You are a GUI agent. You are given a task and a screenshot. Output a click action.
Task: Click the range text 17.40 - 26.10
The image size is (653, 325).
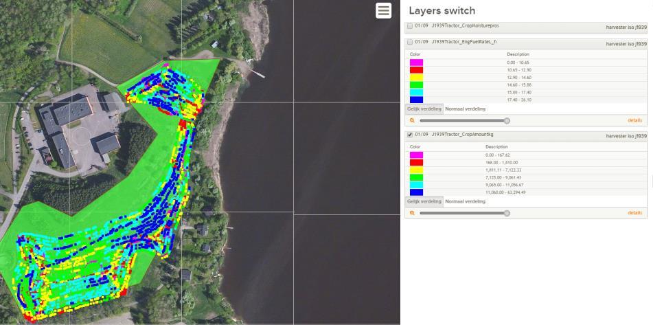pyautogui.click(x=519, y=100)
